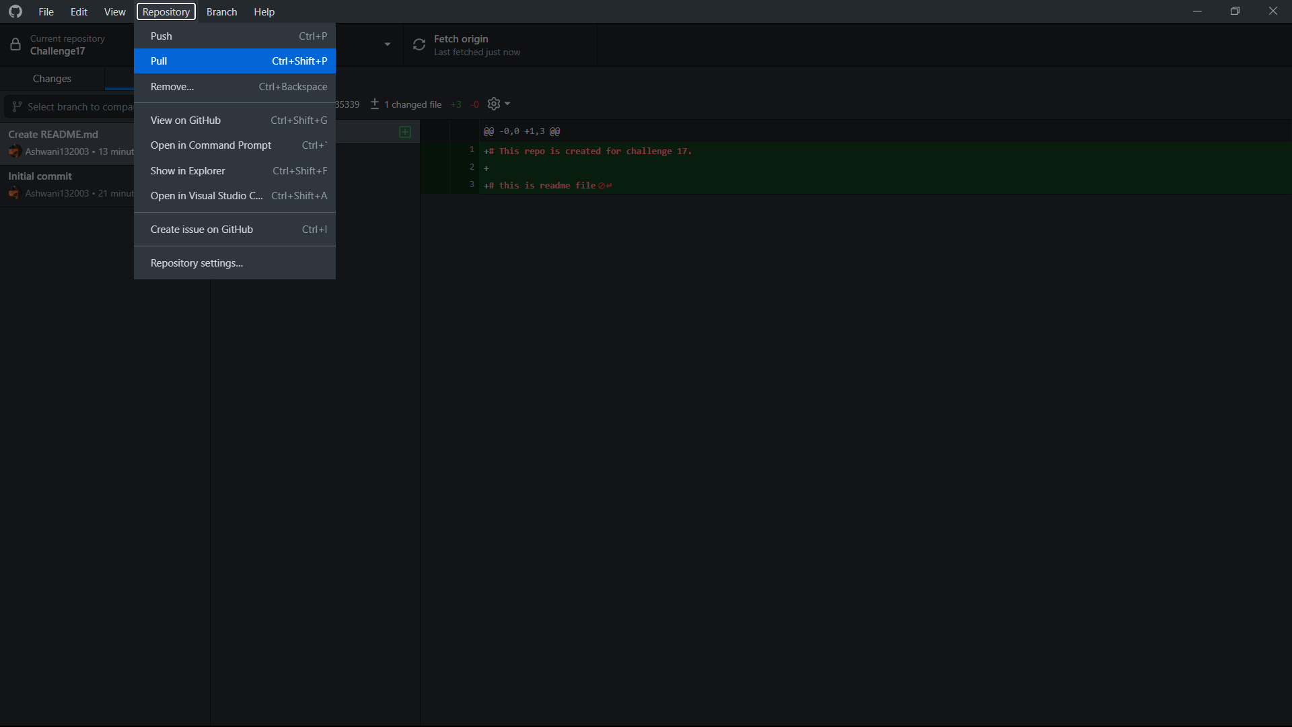
Task: Click the diff stats icon beside changed file count
Action: tap(375, 104)
